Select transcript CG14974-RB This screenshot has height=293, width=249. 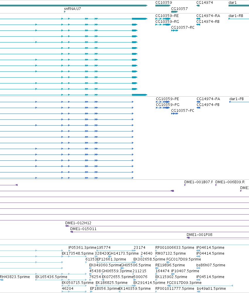pos(208,22)
